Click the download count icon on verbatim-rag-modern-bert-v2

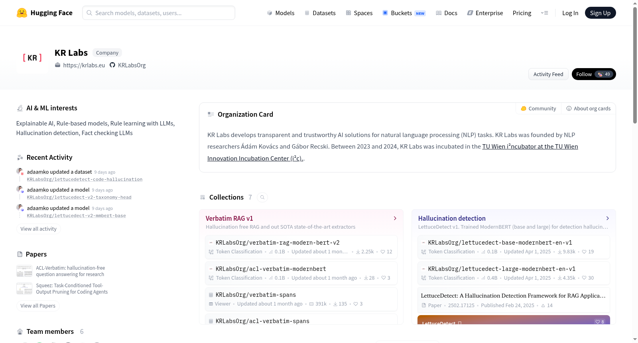click(358, 252)
